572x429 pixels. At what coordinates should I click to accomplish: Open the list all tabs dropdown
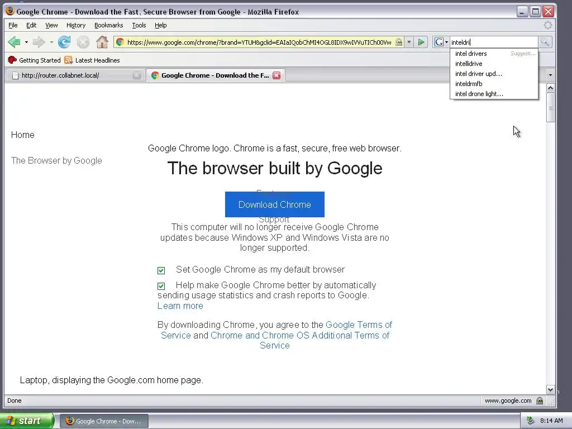[x=550, y=75]
